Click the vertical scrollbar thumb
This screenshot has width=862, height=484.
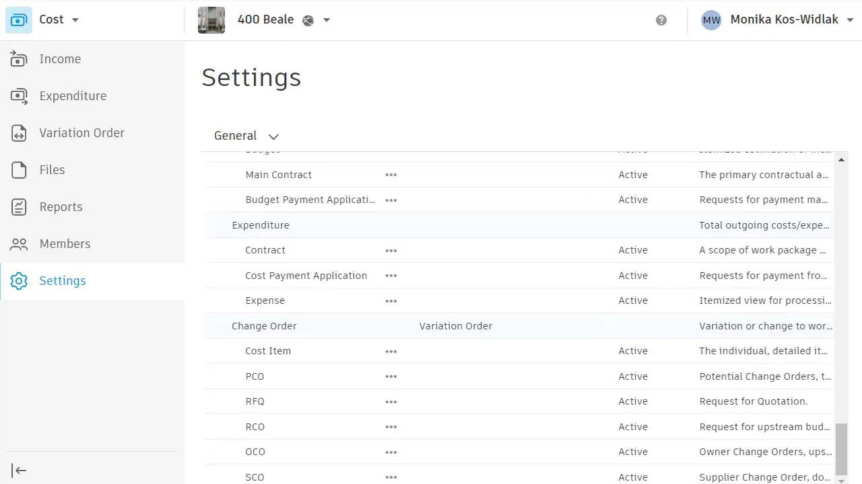coord(841,448)
